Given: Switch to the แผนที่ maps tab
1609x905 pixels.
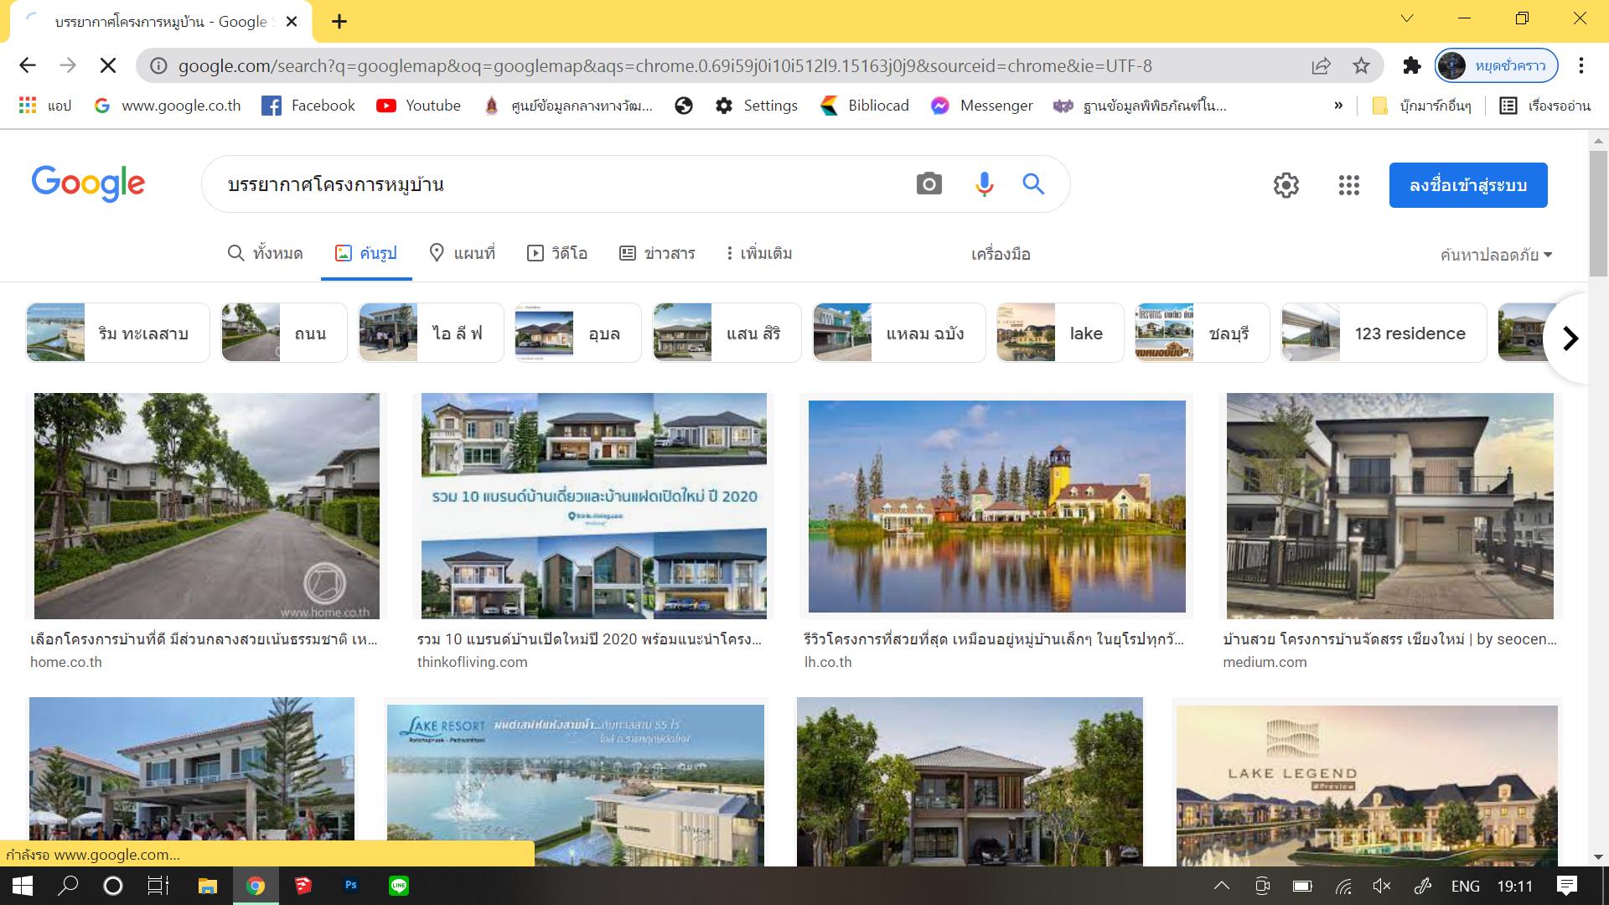Looking at the screenshot, I should [462, 253].
